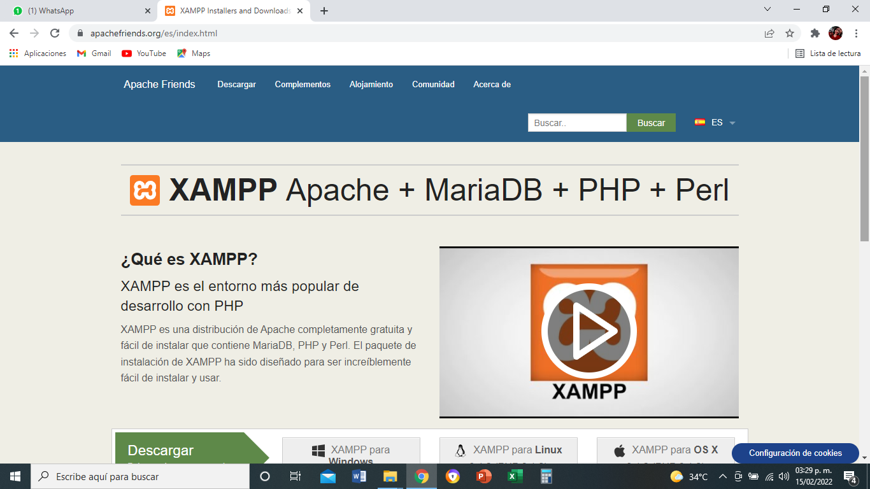Image resolution: width=870 pixels, height=489 pixels.
Task: Select the XAMPP Installers and Downloads tab
Action: (x=233, y=11)
